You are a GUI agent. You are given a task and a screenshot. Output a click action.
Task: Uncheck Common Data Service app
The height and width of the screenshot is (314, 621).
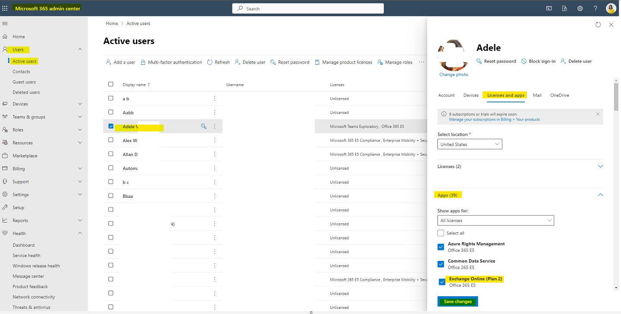click(x=440, y=264)
